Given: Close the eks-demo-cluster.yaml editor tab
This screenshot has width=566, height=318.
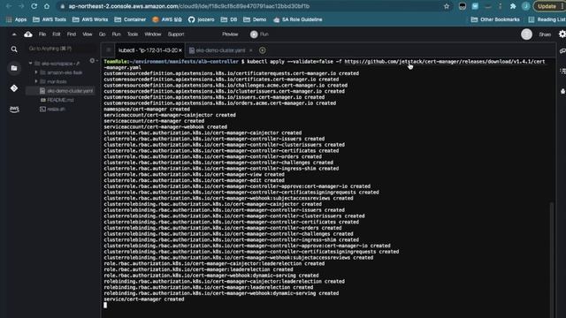Looking at the screenshot, I should pyautogui.click(x=251, y=50).
